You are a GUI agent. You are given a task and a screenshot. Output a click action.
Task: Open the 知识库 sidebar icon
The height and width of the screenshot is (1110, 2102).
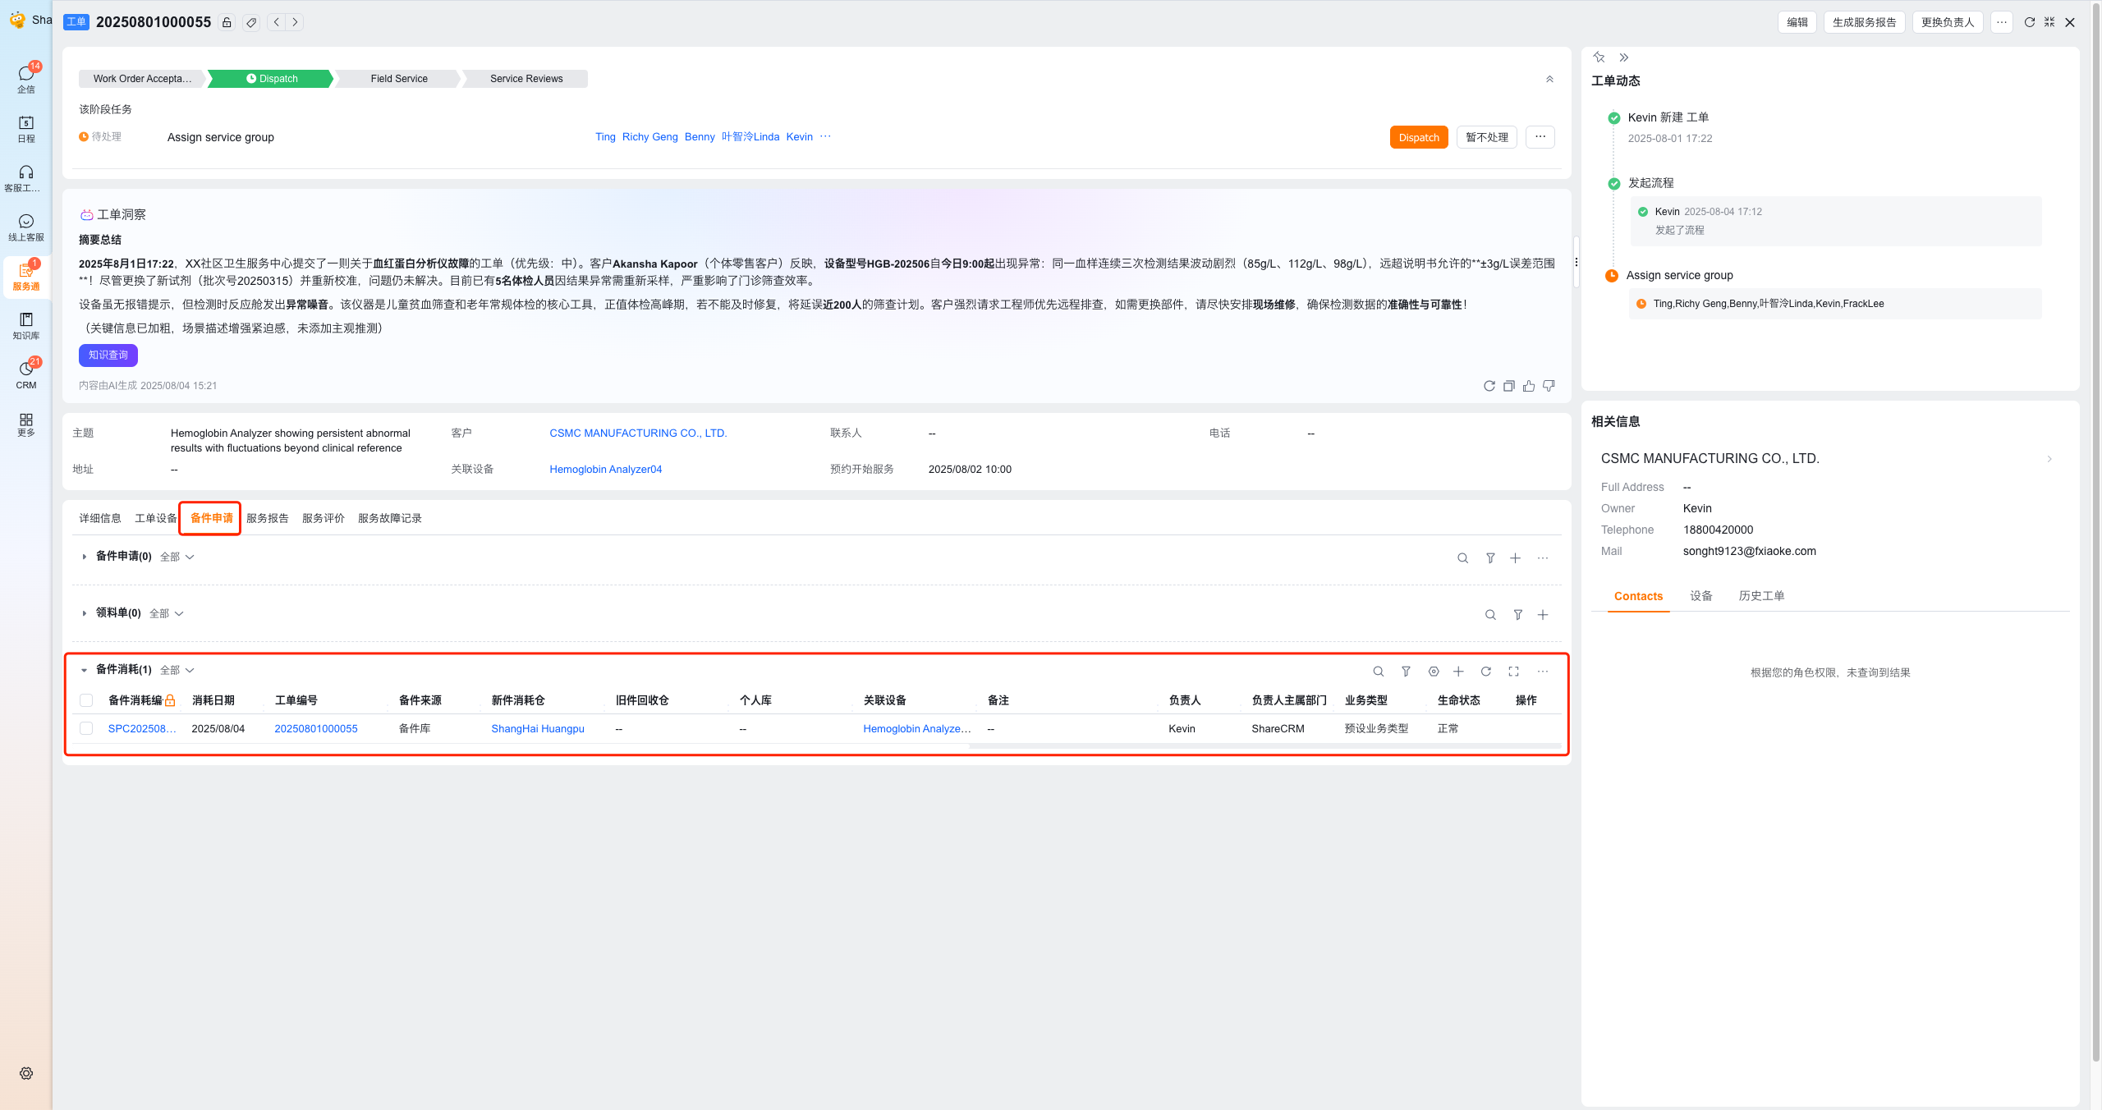[x=26, y=325]
